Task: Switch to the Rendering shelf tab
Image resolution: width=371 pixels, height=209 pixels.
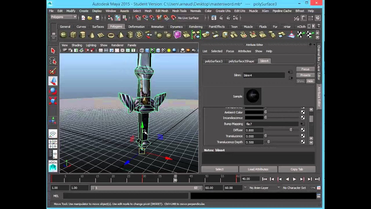Action: [x=196, y=27]
